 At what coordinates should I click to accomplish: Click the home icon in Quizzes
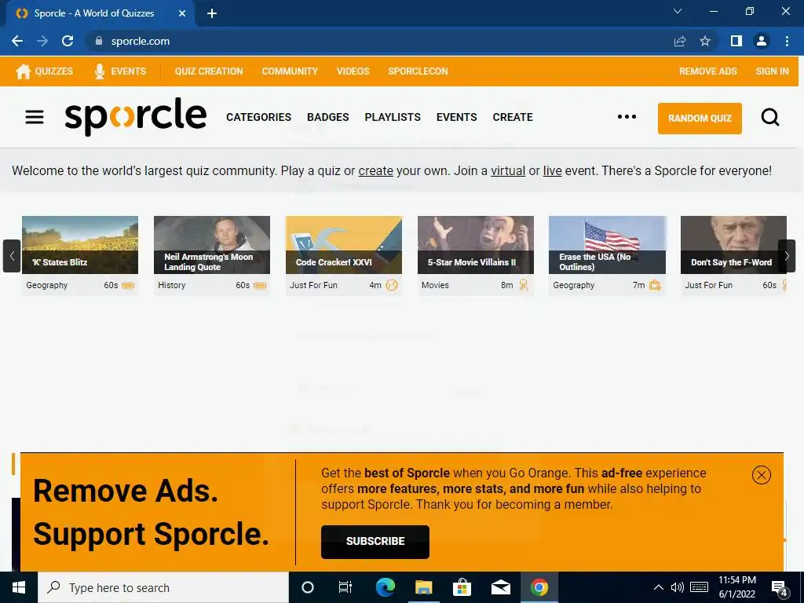(23, 71)
